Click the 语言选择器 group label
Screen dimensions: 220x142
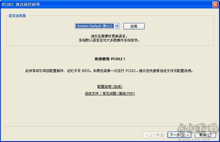pos(17,16)
